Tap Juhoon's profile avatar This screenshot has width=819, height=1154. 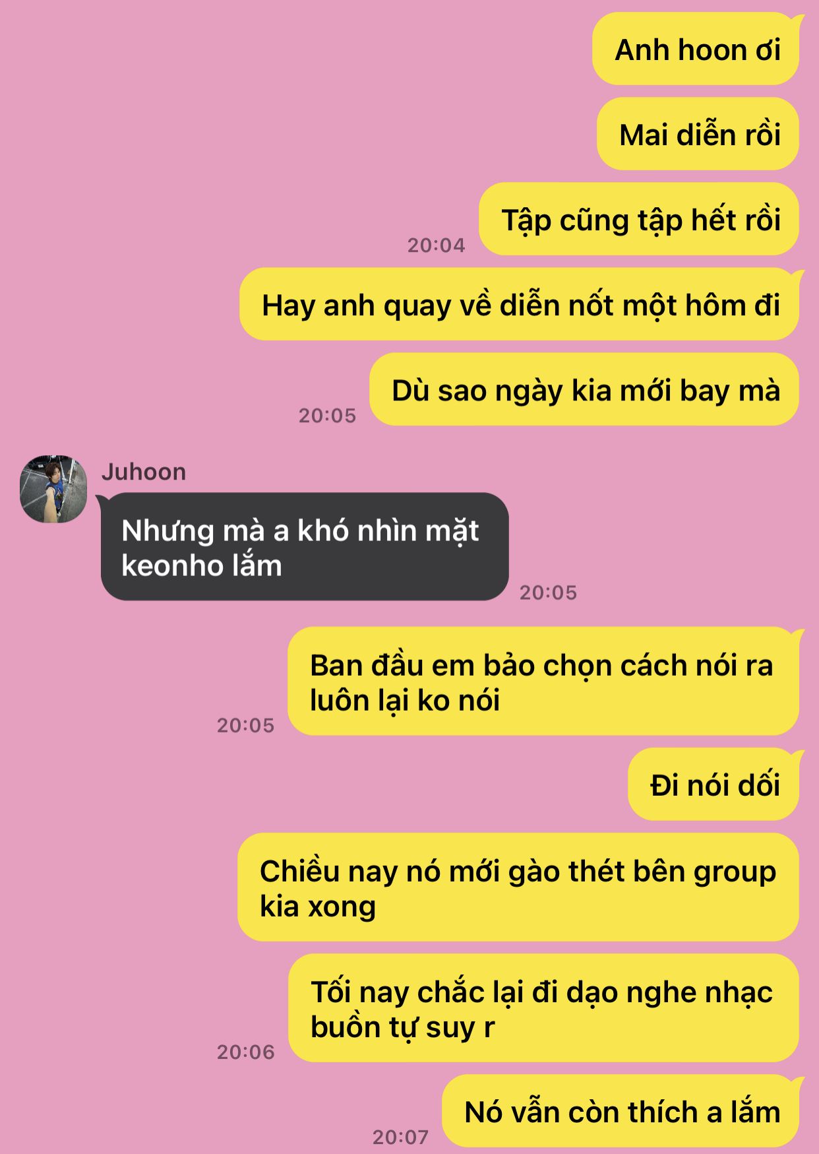(53, 489)
